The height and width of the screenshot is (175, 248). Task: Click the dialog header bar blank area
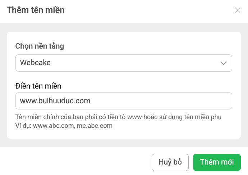pos(151,10)
